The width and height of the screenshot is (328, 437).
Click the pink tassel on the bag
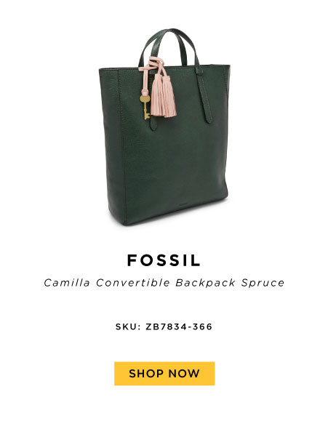(164, 96)
